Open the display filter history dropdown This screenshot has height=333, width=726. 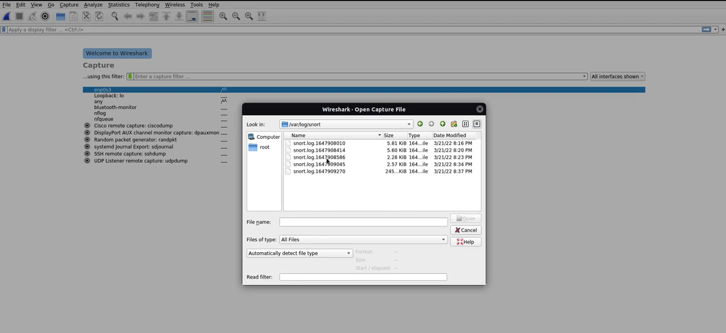715,29
